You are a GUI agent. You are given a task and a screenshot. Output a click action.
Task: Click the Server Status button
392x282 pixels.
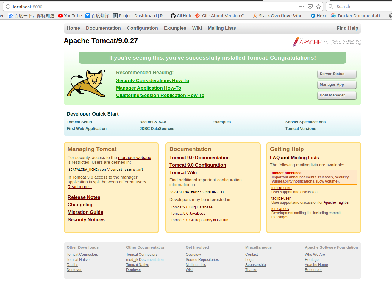coord(337,74)
